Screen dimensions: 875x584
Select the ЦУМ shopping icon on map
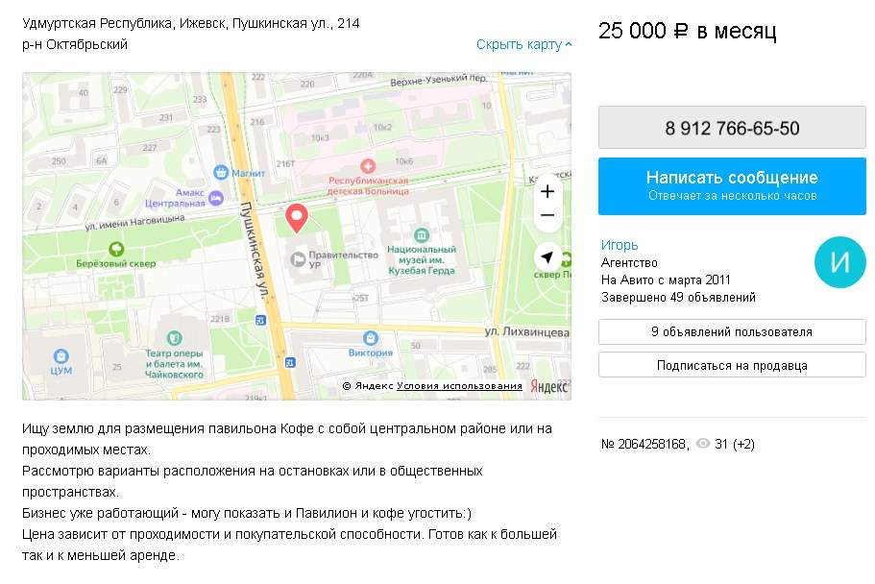click(x=61, y=355)
